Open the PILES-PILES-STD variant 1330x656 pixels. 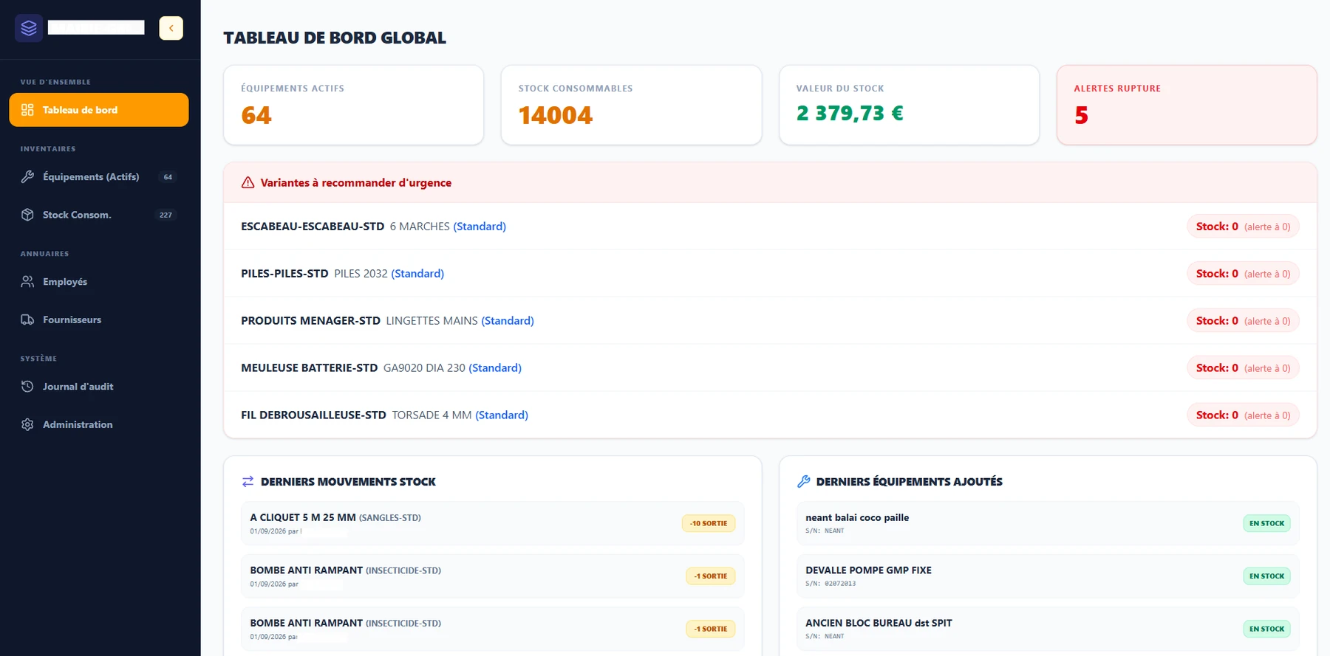770,274
